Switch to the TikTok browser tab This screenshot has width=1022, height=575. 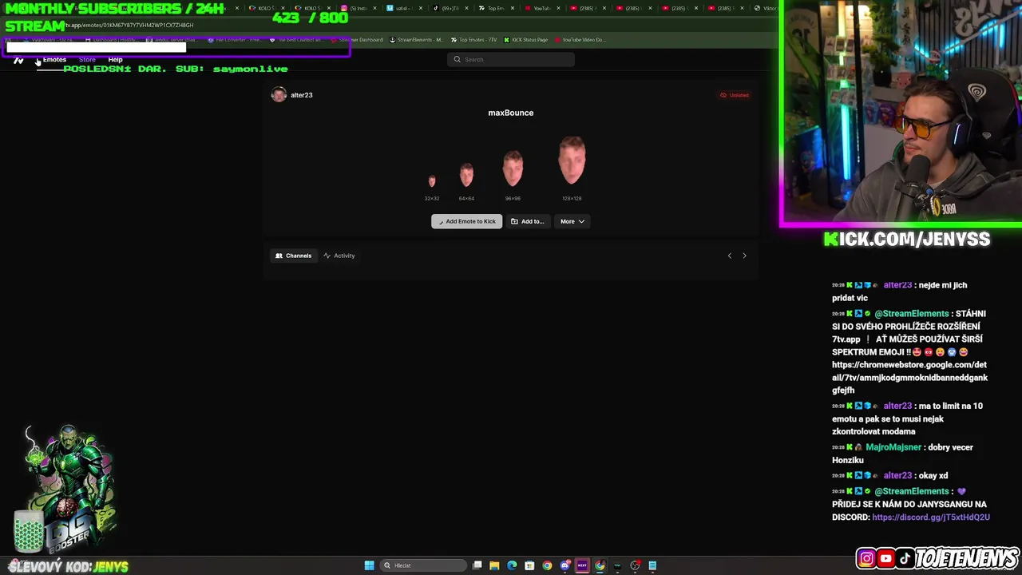point(451,8)
